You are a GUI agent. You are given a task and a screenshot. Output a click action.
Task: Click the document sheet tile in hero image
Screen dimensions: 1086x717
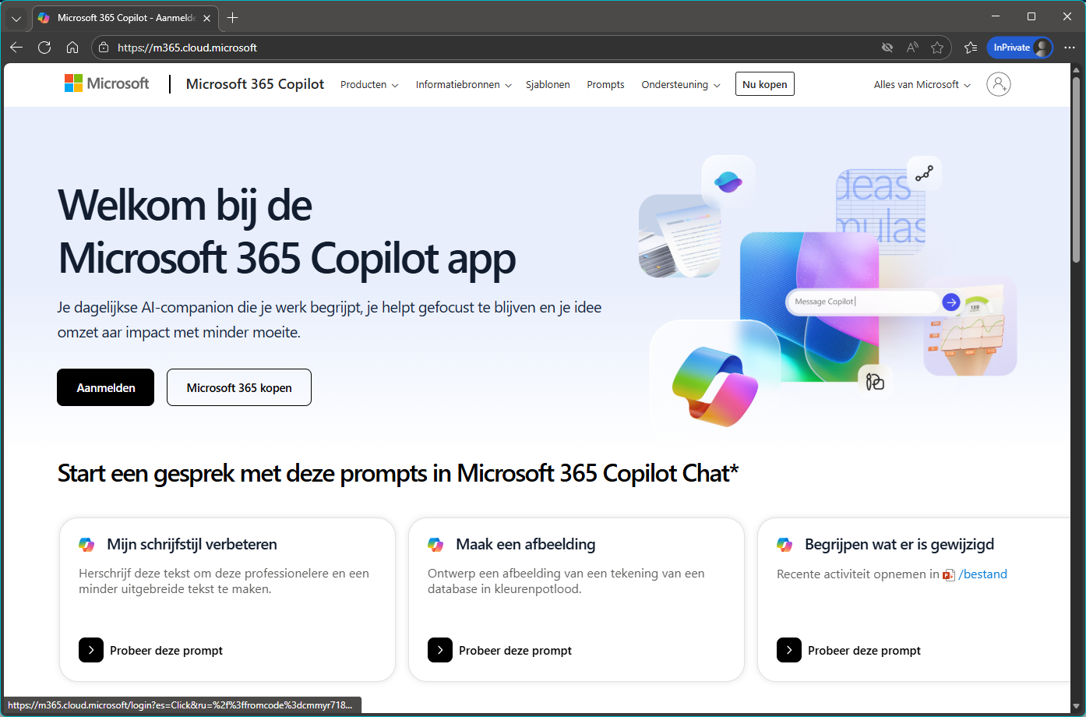tap(679, 236)
